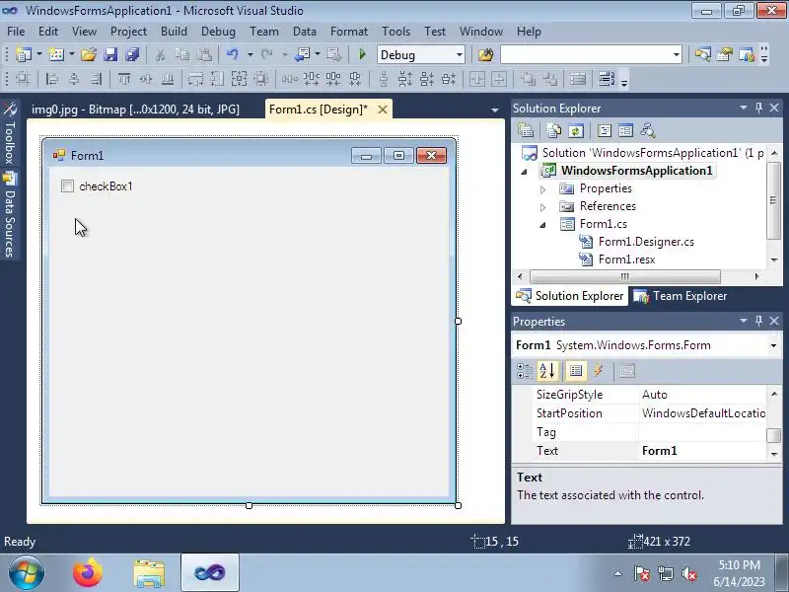Click the Align Tops layout icon

point(124,79)
